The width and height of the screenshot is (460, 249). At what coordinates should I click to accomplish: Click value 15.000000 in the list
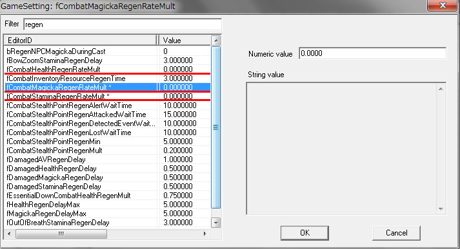[180, 115]
